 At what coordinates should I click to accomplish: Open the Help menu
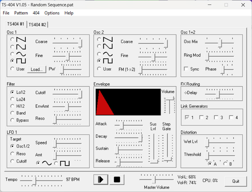click(x=69, y=13)
